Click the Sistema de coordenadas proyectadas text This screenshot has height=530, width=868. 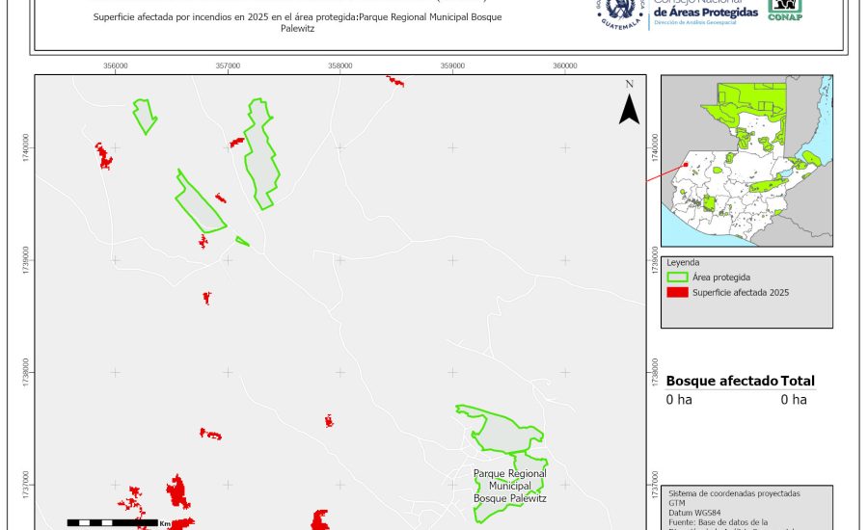[734, 492]
